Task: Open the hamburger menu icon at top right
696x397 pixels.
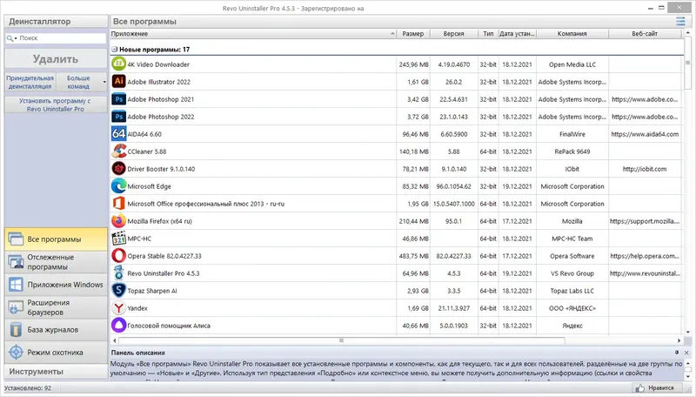Action: coord(680,21)
